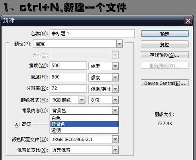Collapse the 高级 section

(16, 124)
